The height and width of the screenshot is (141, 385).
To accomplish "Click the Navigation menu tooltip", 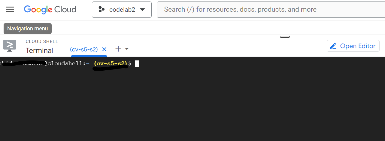I will [x=28, y=29].
